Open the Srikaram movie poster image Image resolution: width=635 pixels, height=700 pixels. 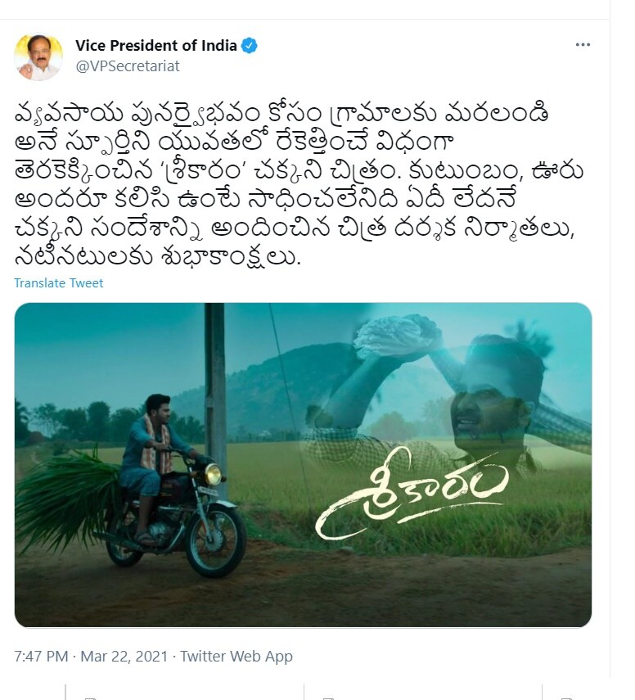click(x=303, y=465)
